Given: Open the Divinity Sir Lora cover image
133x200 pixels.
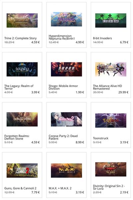Looking at the screenshot, I should coord(111,169).
